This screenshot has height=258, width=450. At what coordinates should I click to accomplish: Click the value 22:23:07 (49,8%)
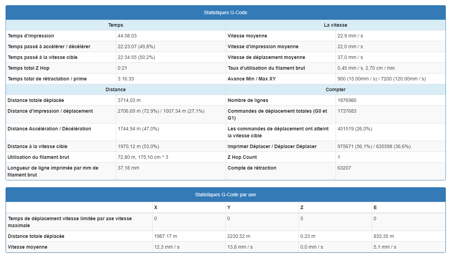tap(136, 46)
